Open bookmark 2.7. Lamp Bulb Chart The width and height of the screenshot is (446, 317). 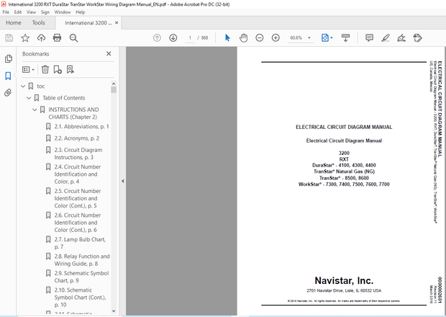coord(80,243)
